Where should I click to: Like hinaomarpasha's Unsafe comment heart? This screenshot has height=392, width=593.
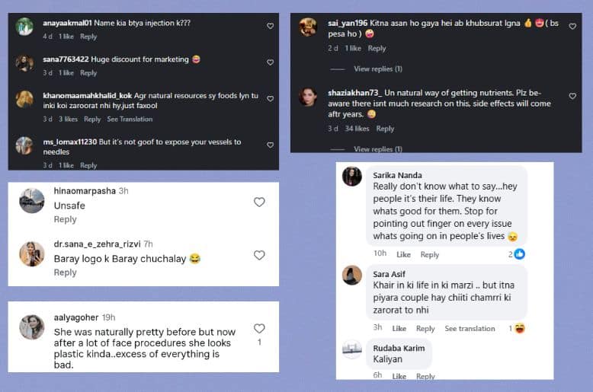coord(259,202)
